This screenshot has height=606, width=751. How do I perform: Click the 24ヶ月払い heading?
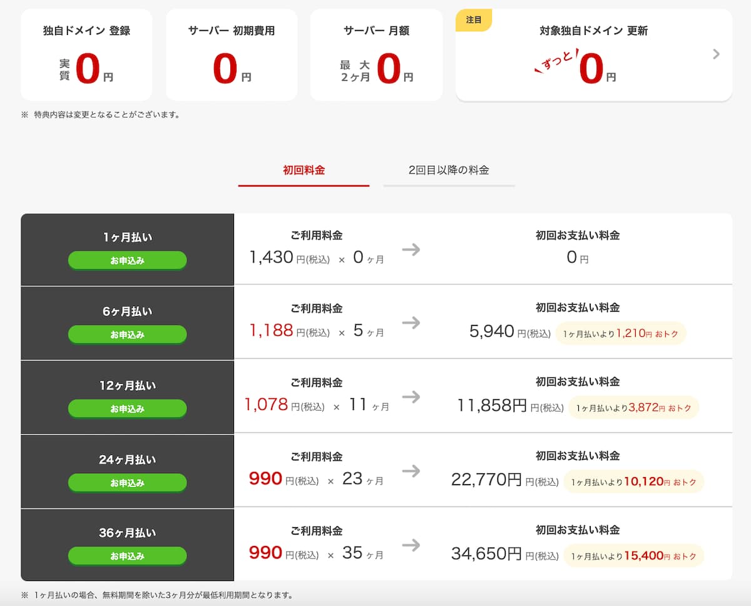pos(128,460)
